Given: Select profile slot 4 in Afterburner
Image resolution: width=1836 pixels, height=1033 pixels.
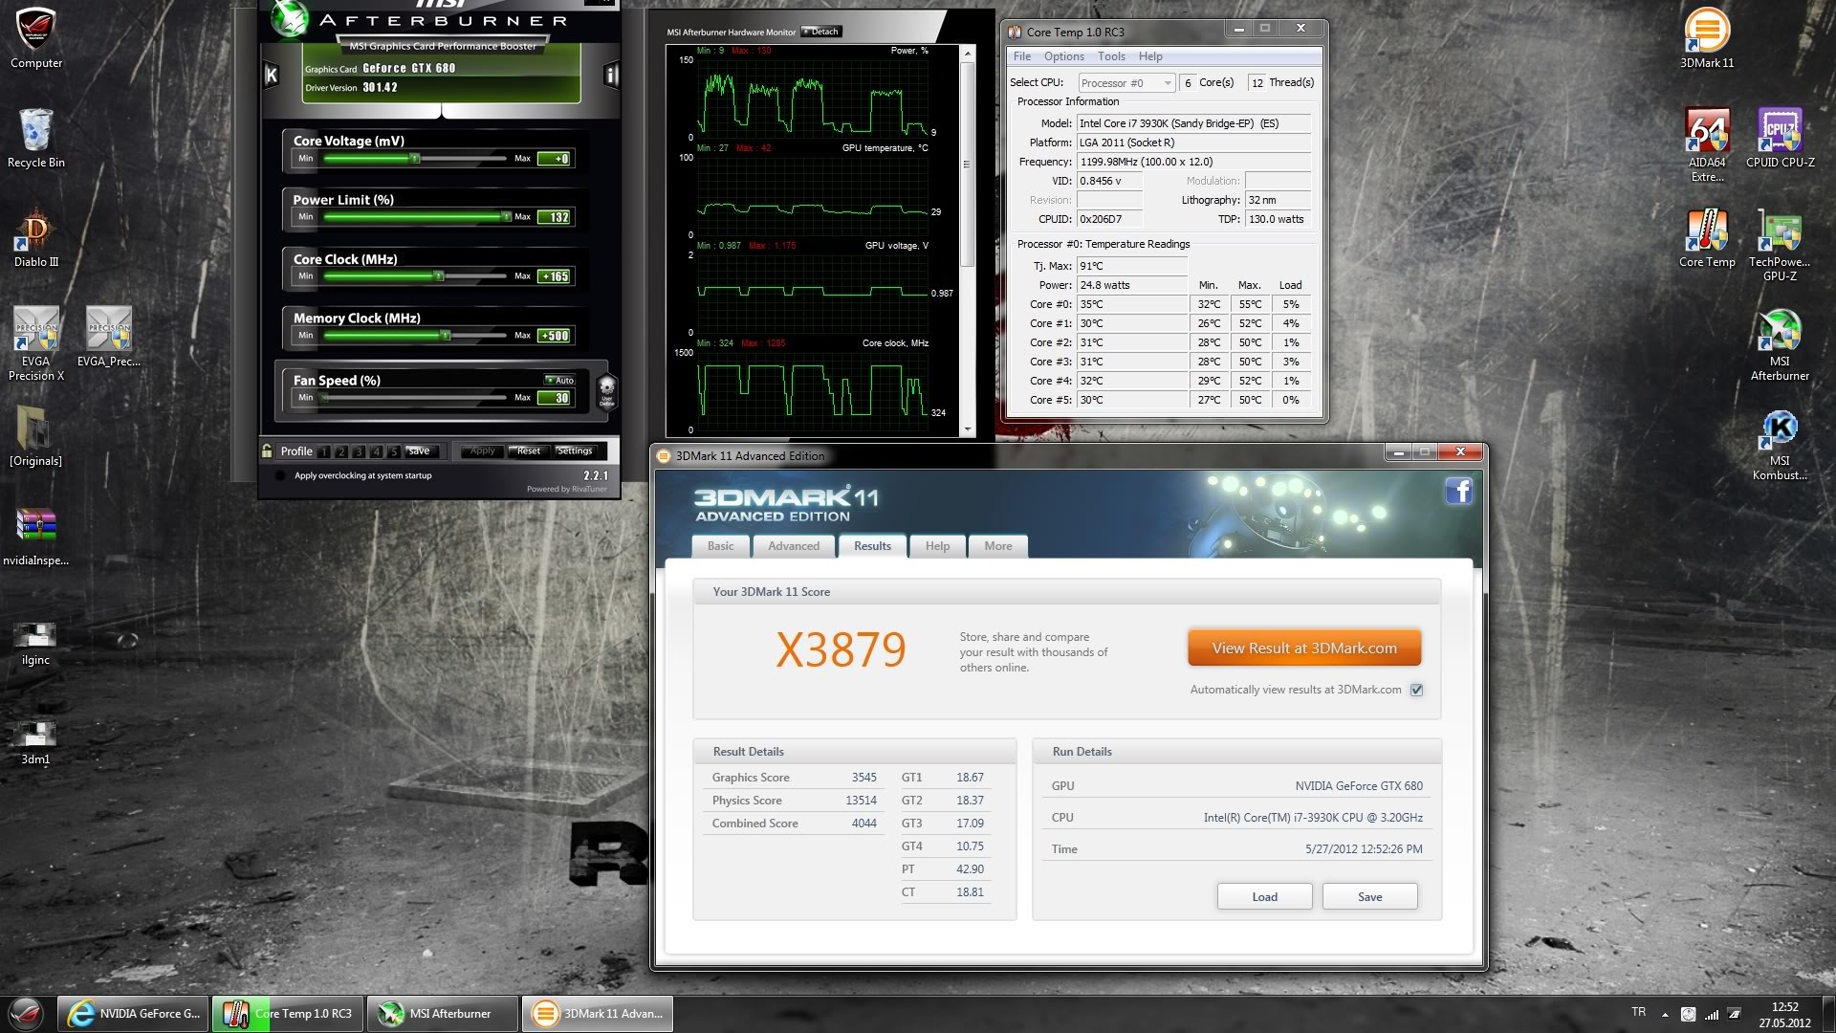Looking at the screenshot, I should (x=376, y=451).
